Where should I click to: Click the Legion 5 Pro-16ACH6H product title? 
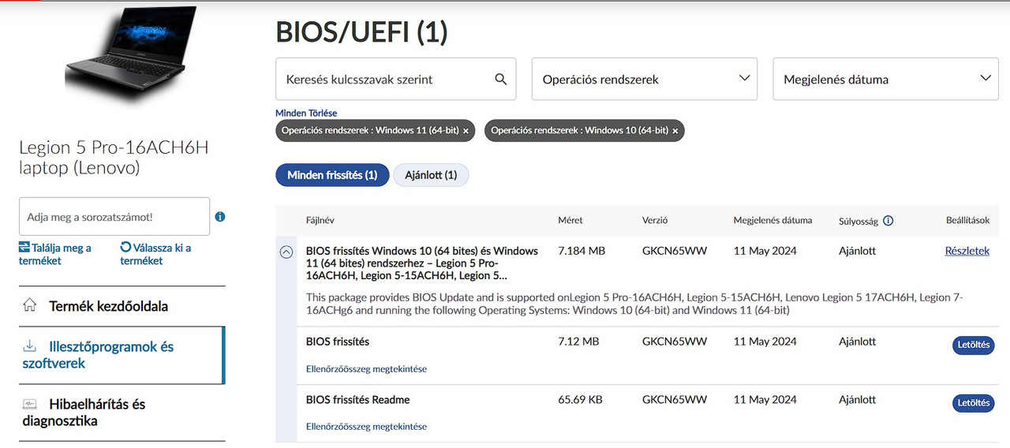point(114,157)
